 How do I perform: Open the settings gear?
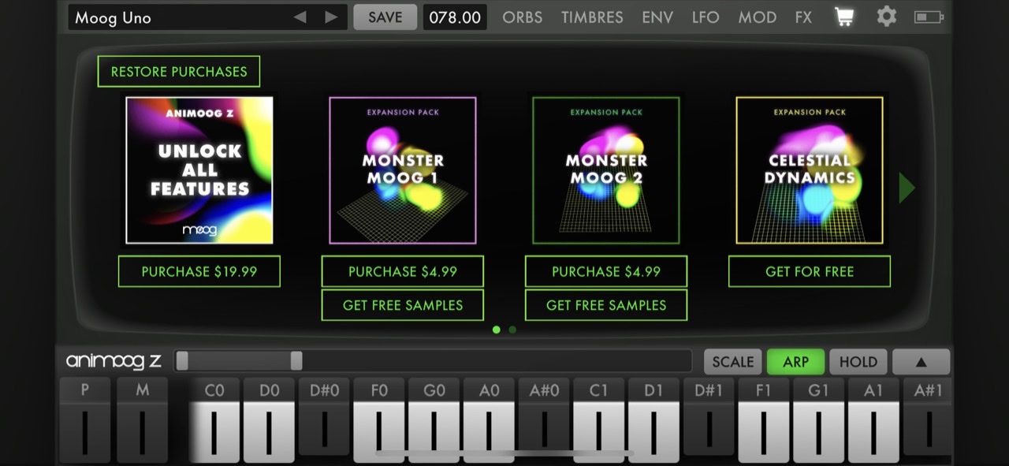click(x=887, y=17)
